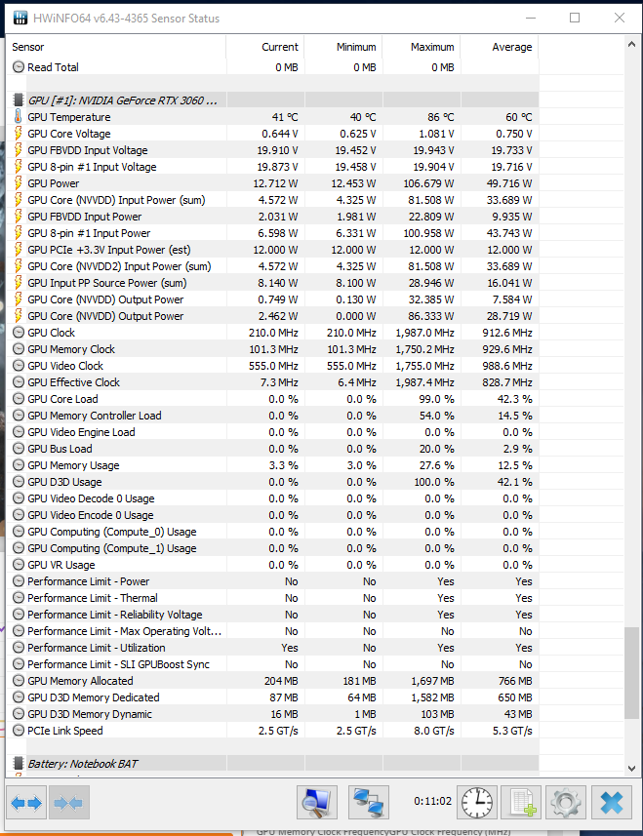Select the GPU Bus Load row

(272, 449)
